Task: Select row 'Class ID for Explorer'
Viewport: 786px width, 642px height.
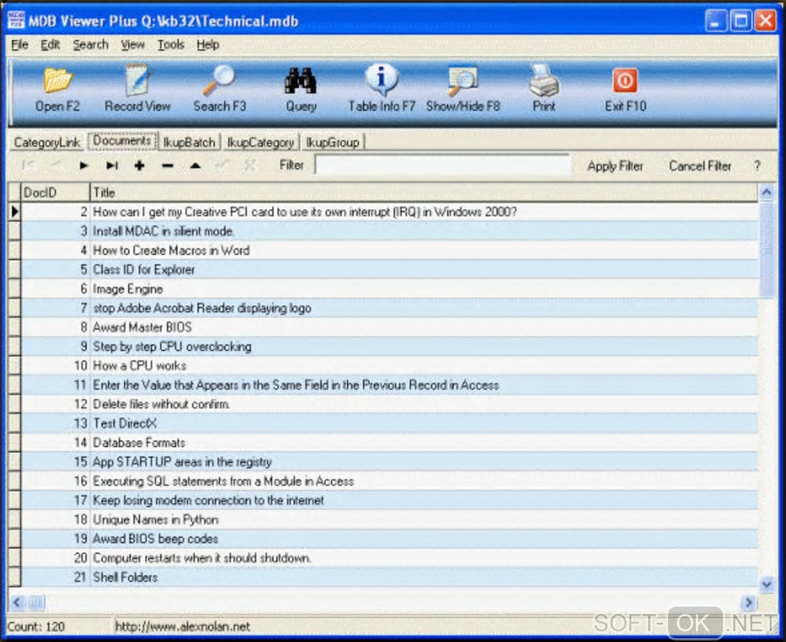Action: tap(389, 270)
